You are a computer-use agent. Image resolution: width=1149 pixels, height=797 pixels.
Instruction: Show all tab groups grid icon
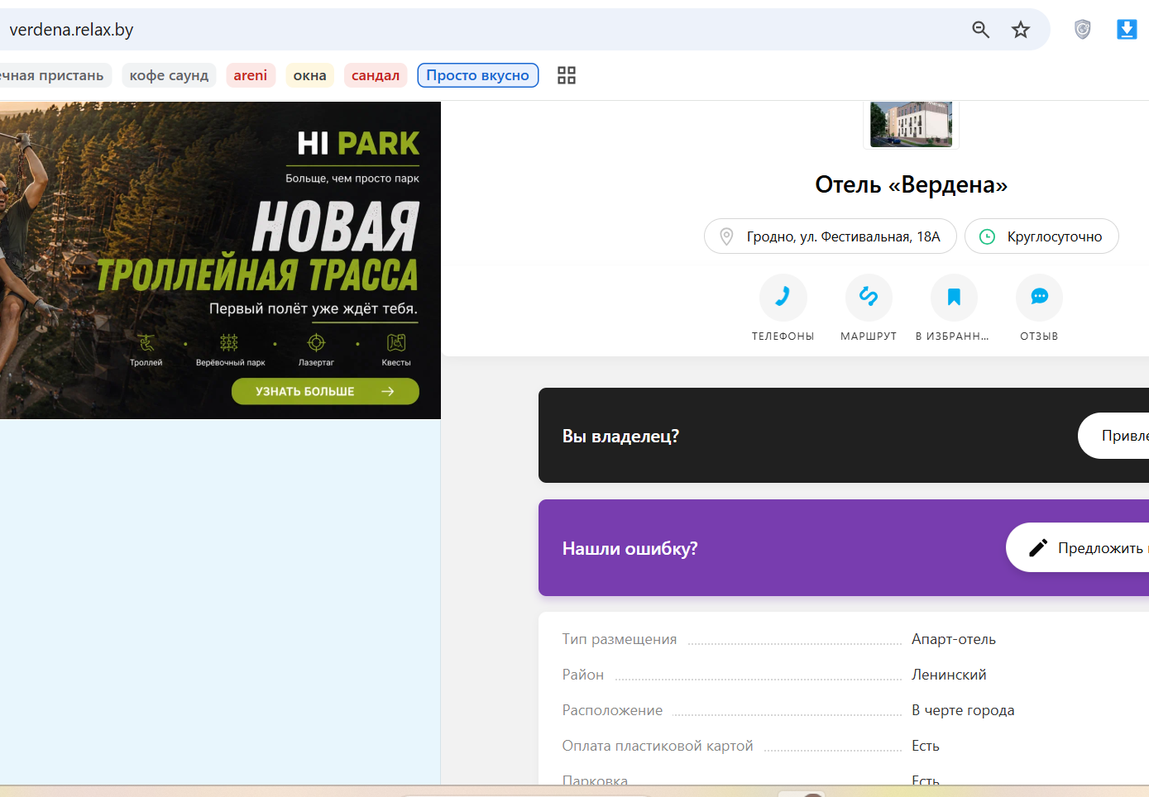(567, 75)
